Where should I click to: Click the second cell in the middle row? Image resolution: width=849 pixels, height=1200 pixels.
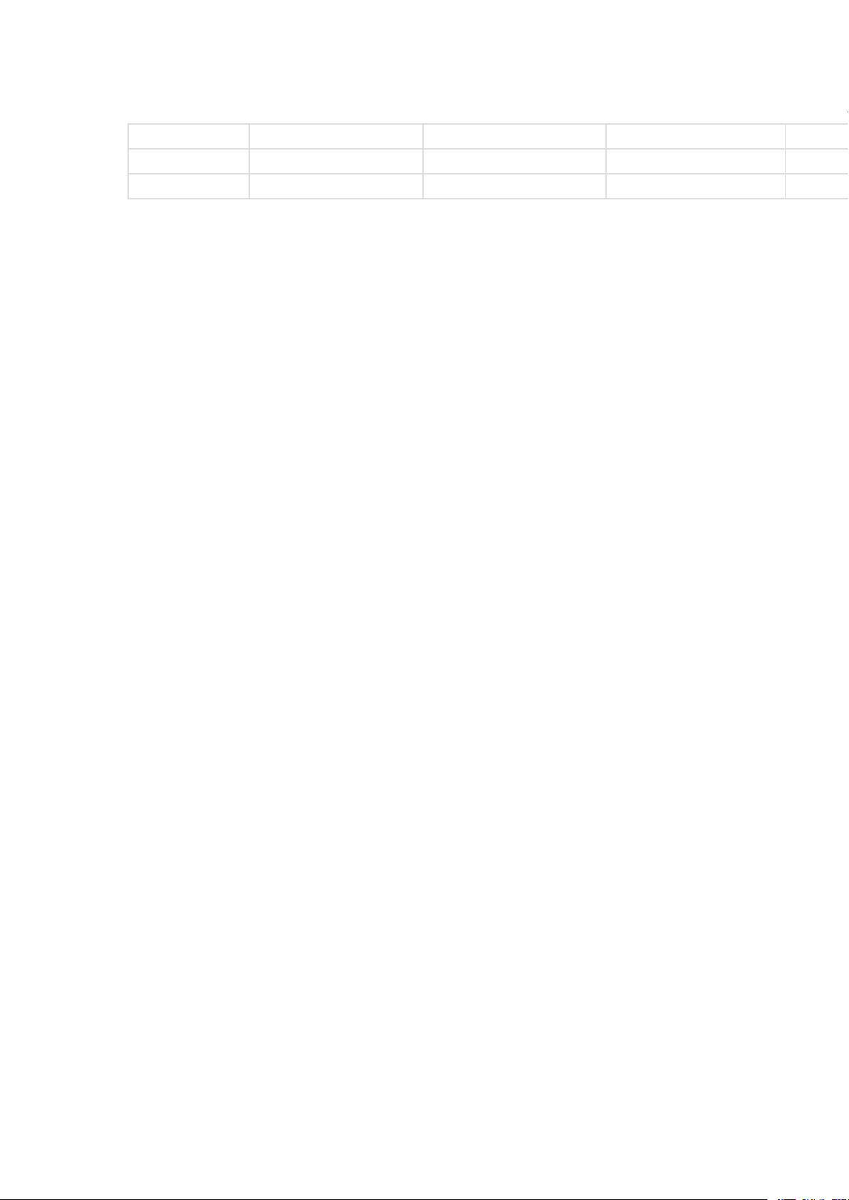(x=336, y=161)
